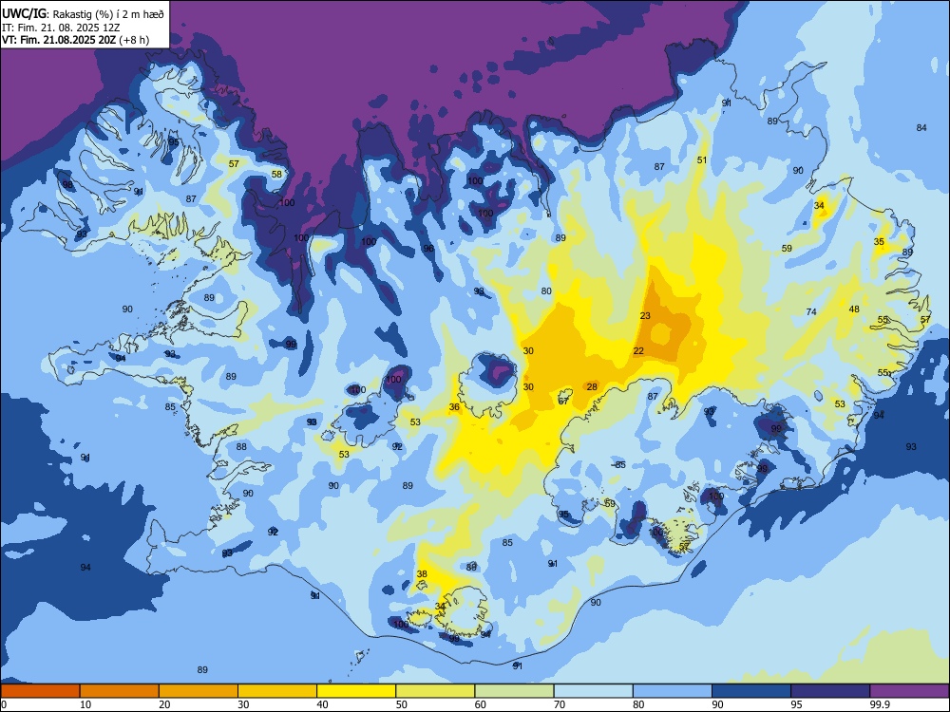Select the golden 30–40 legend swatch
The image size is (950, 712).
(277, 691)
